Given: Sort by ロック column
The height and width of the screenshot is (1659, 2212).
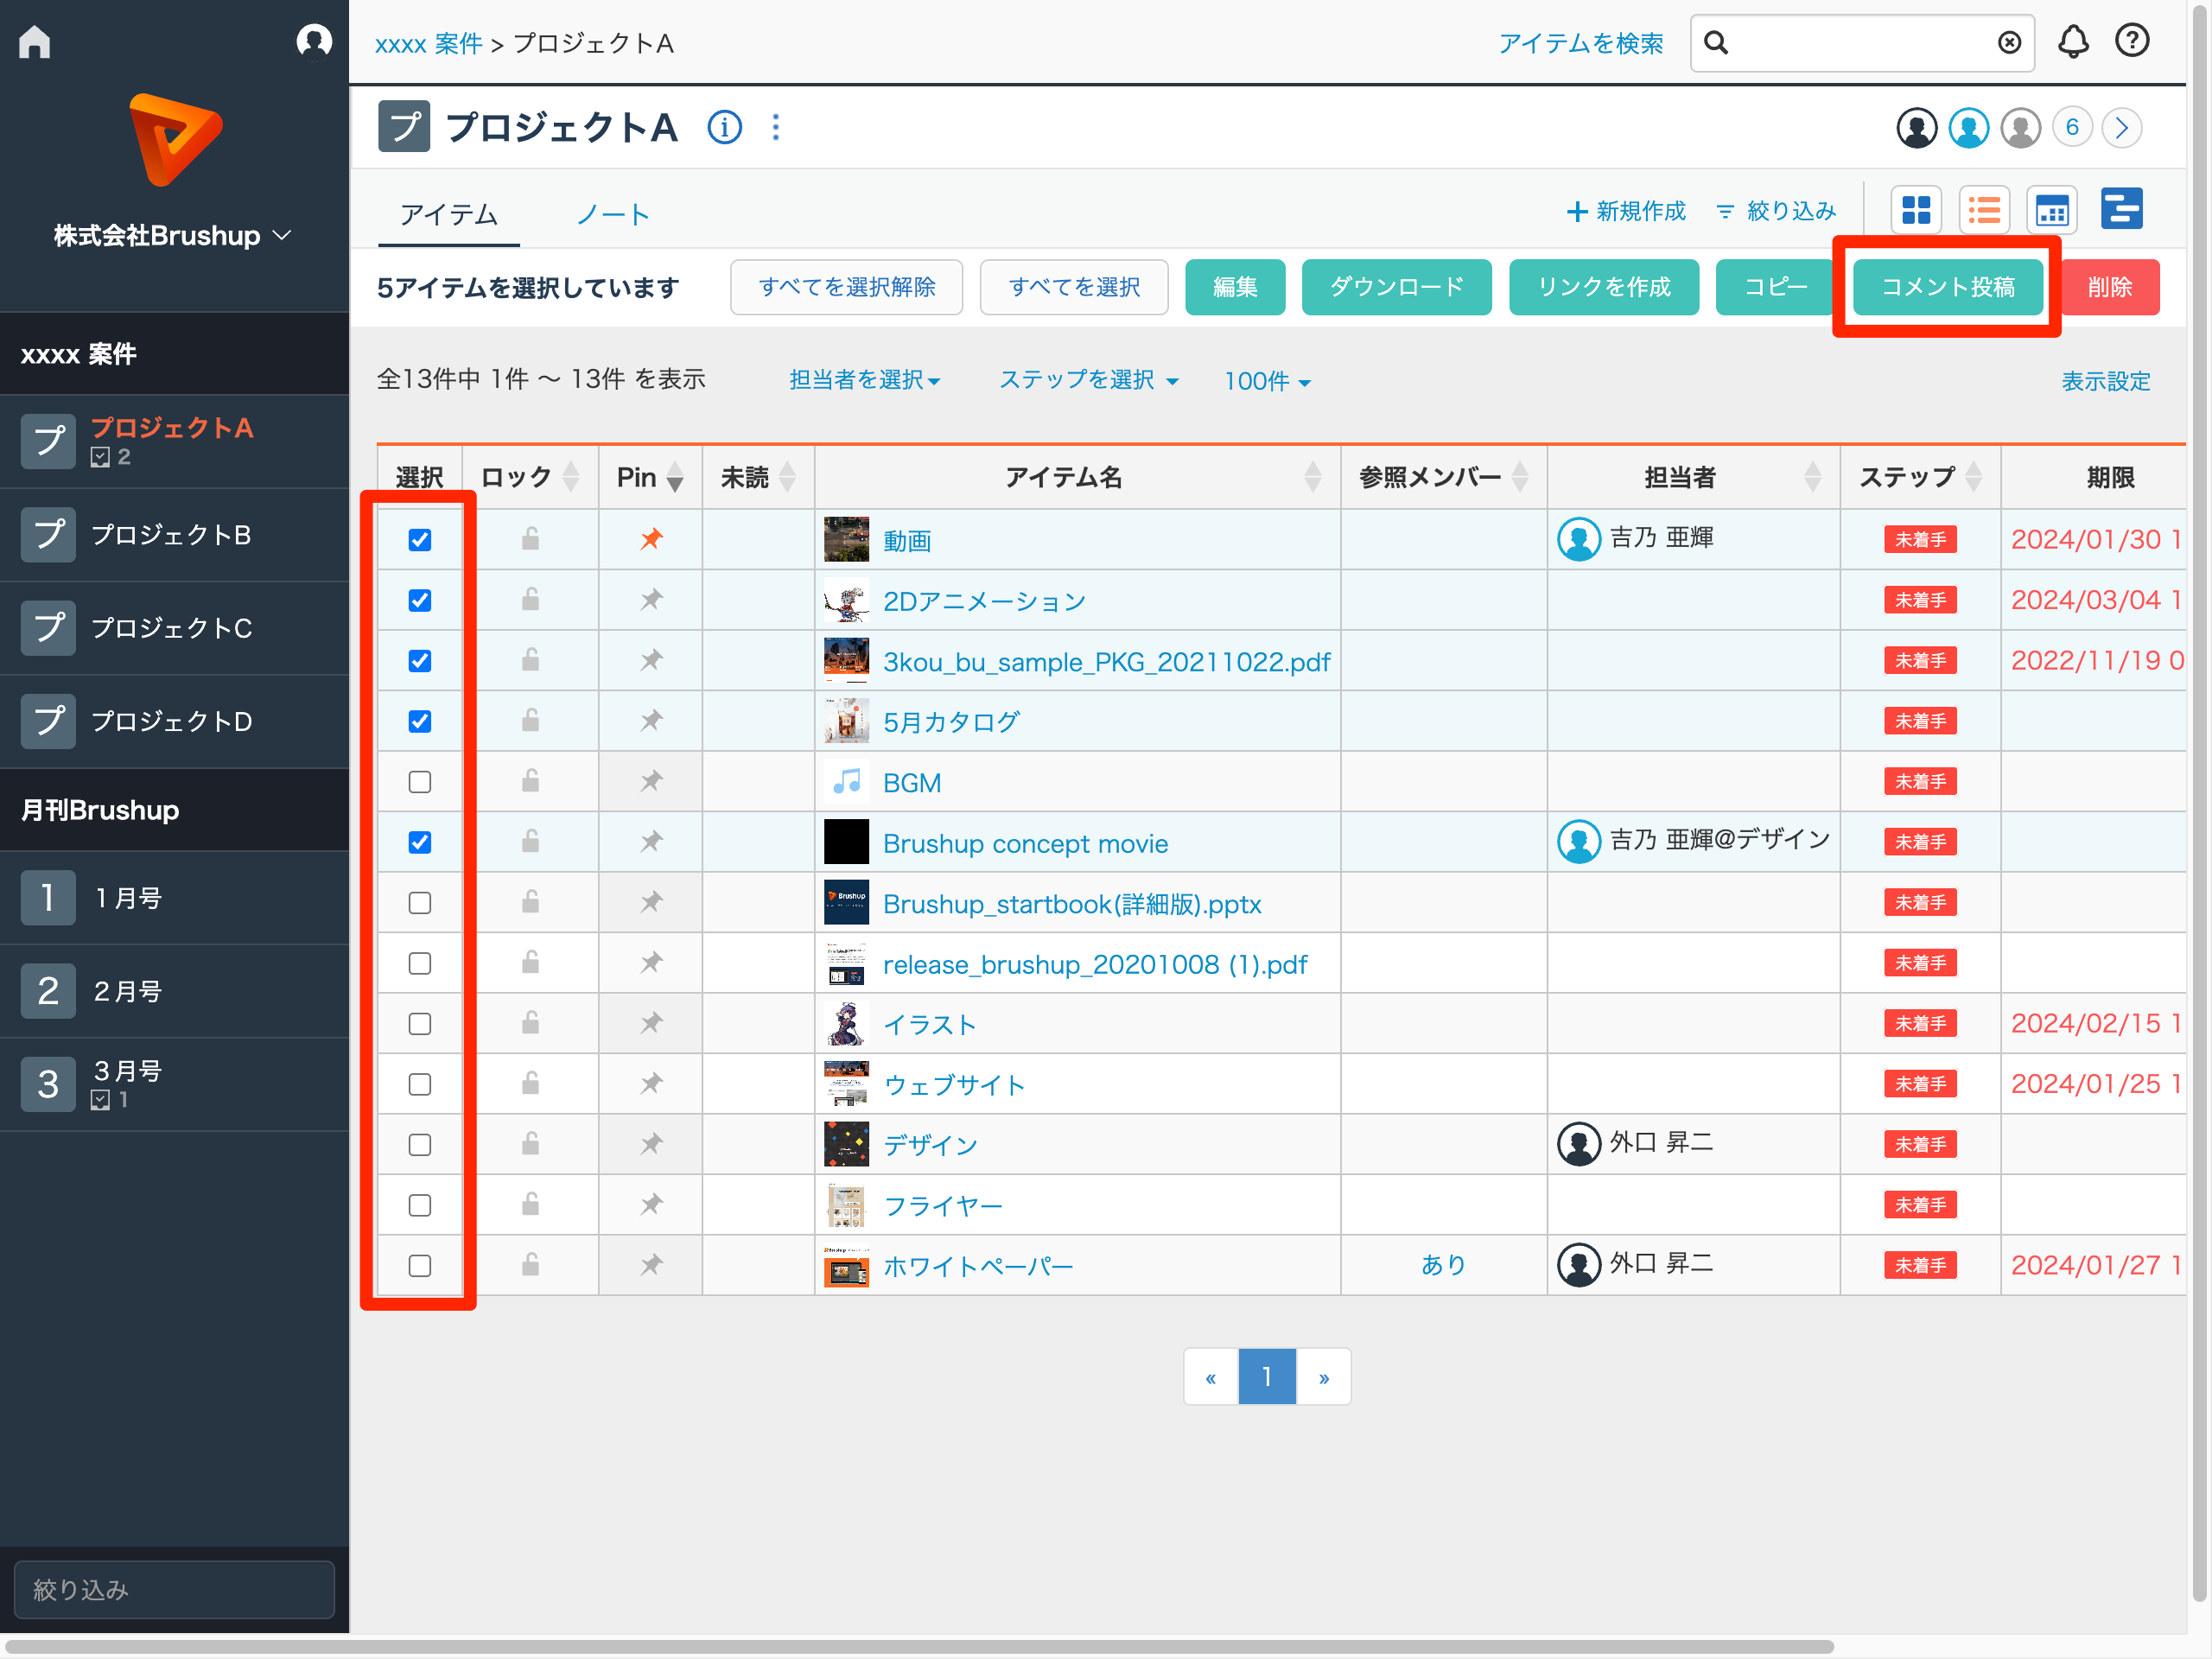Looking at the screenshot, I should (571, 477).
